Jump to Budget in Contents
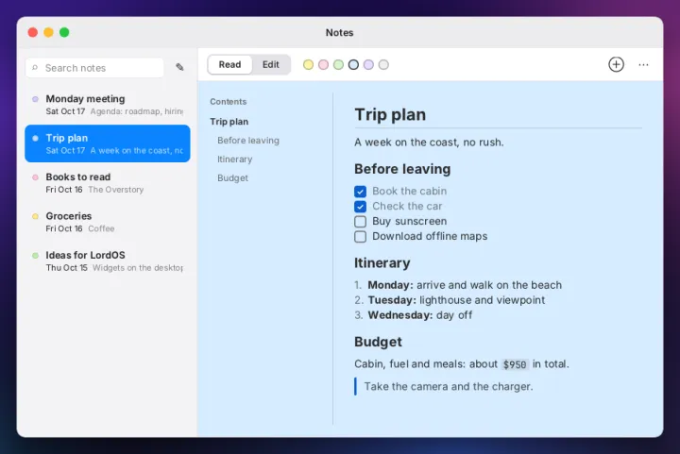 coord(233,178)
